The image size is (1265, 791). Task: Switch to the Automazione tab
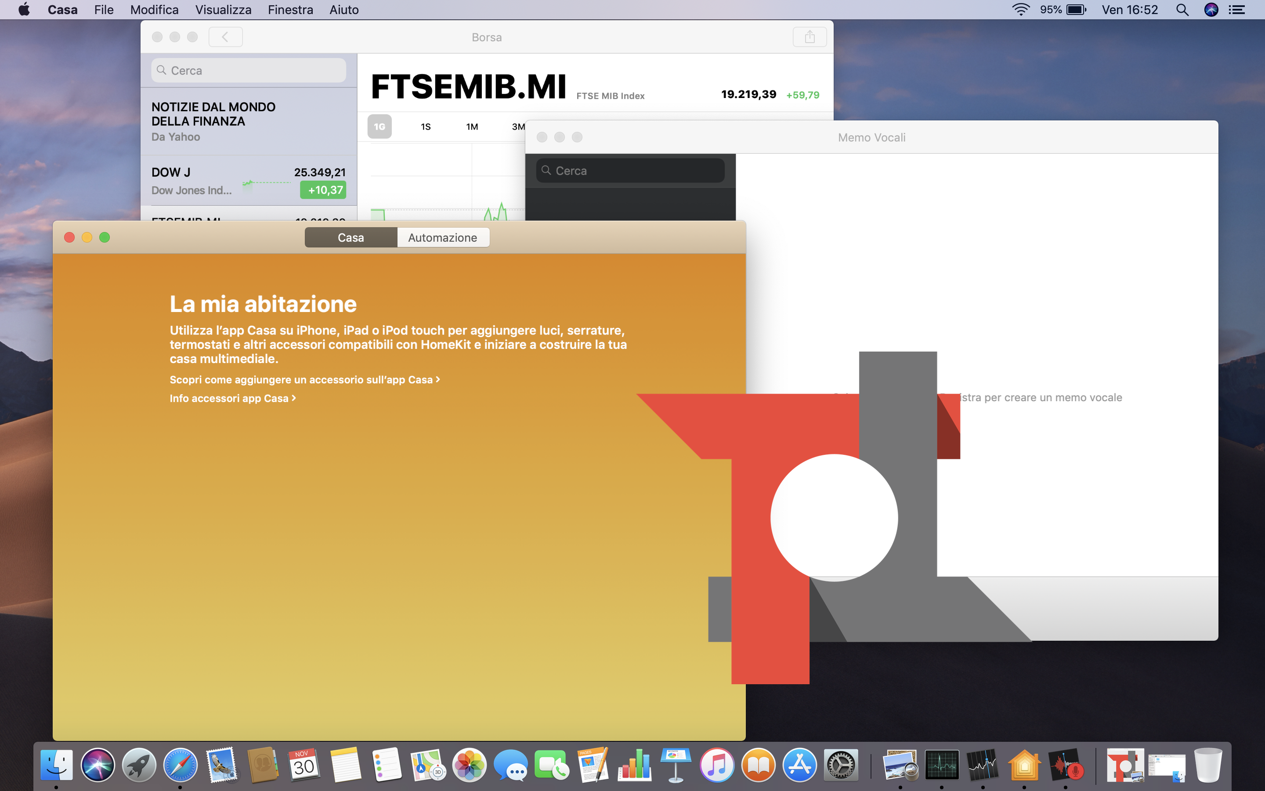point(442,237)
